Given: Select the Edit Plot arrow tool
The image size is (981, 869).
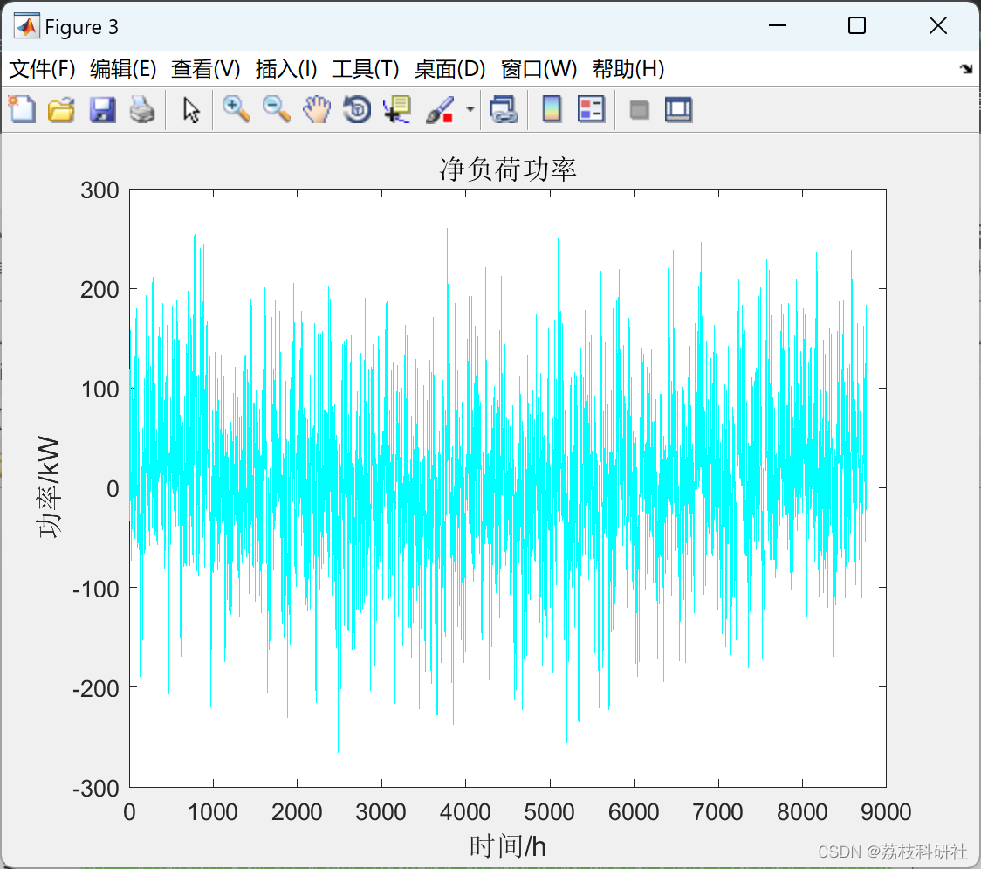Looking at the screenshot, I should [x=191, y=109].
